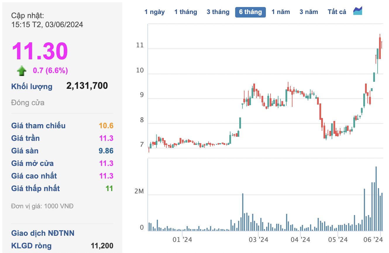389x253 pixels.
Task: Click the 2M volume axis label
Action: point(139,191)
